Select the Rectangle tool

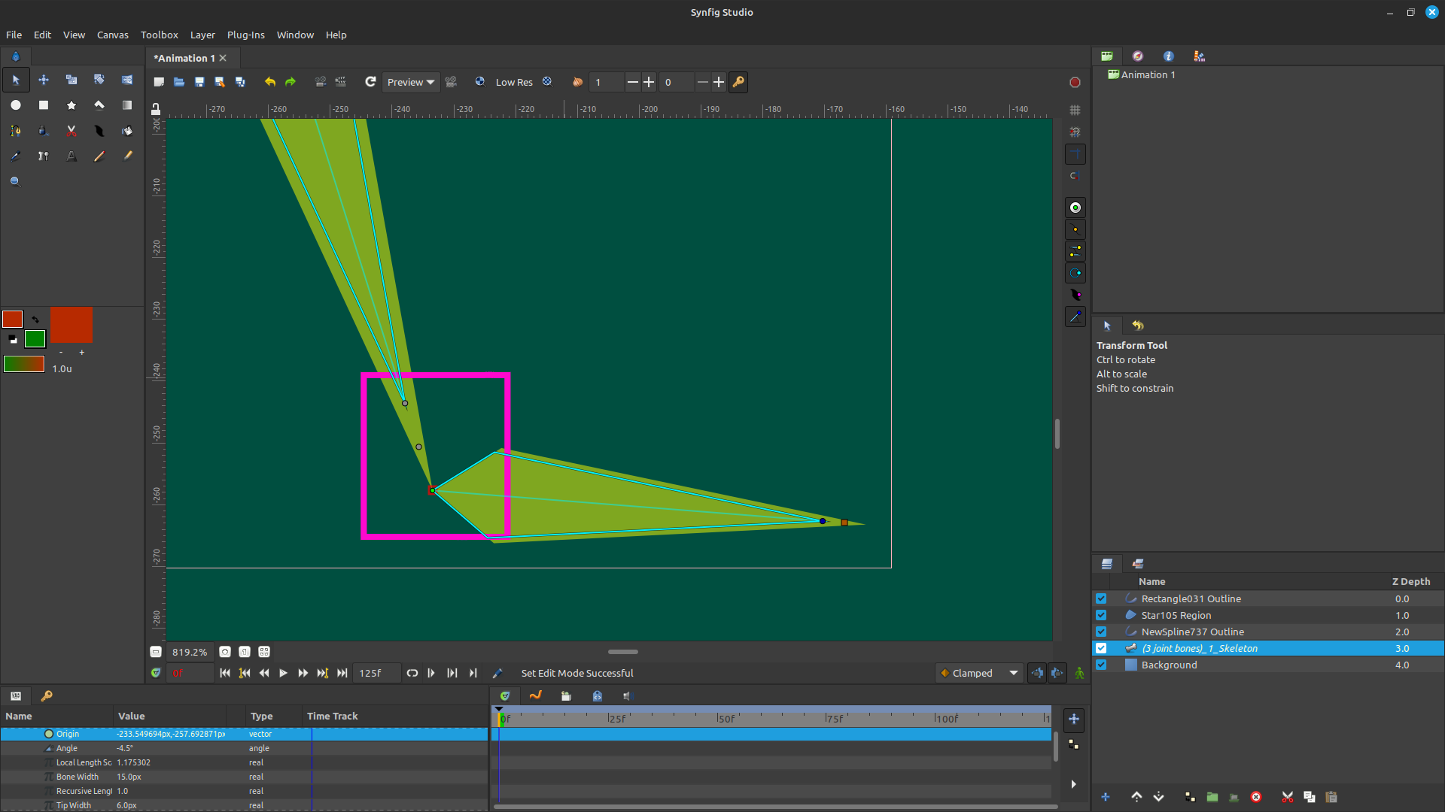pos(44,105)
